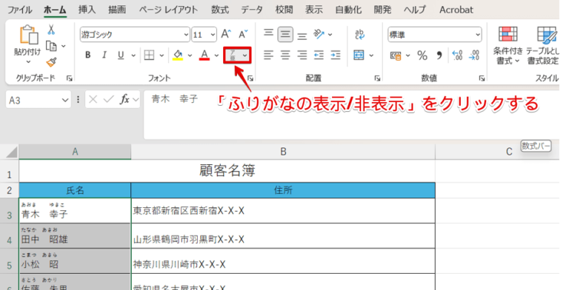Apply the yellow fill color bucket
The image size is (569, 290).
tap(178, 55)
